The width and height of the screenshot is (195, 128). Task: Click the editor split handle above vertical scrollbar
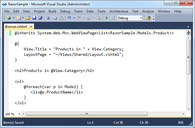pos(189,33)
